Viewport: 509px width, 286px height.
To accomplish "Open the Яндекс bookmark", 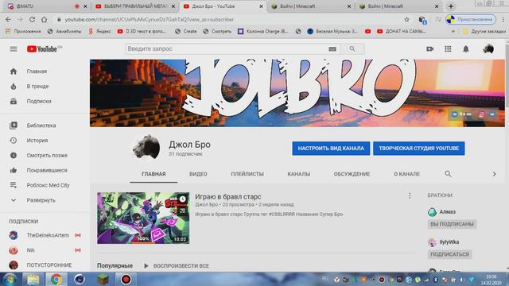I will click(x=100, y=32).
